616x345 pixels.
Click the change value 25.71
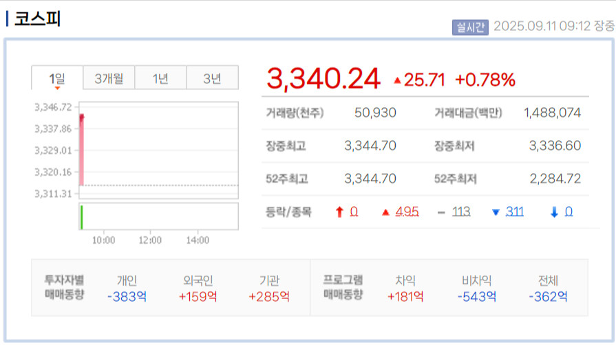(x=424, y=80)
